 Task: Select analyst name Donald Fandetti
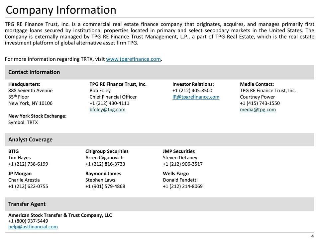point(180,180)
